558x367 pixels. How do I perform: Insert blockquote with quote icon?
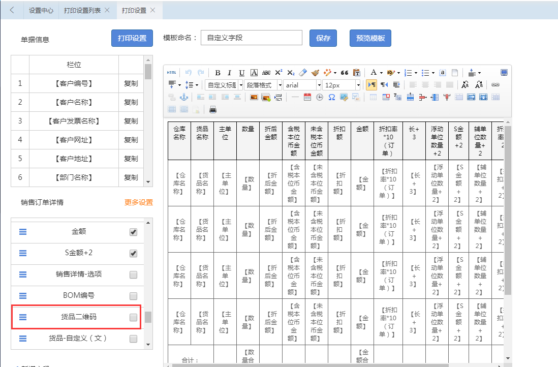[x=345, y=73]
